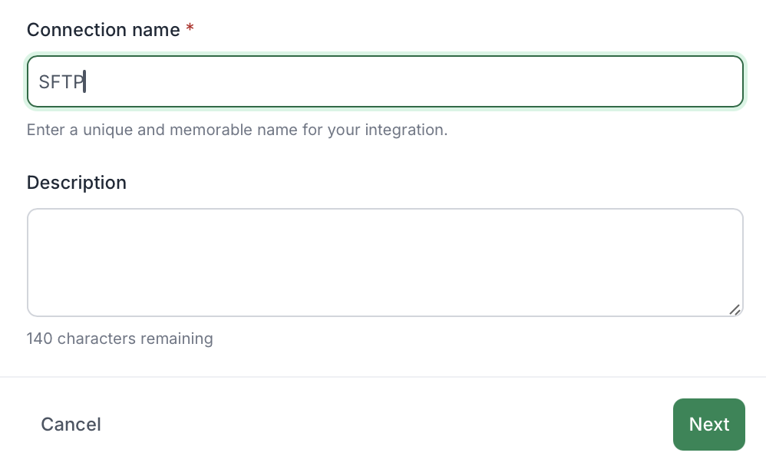This screenshot has width=766, height=456.
Task: Click the Connection name label
Action: (x=103, y=30)
